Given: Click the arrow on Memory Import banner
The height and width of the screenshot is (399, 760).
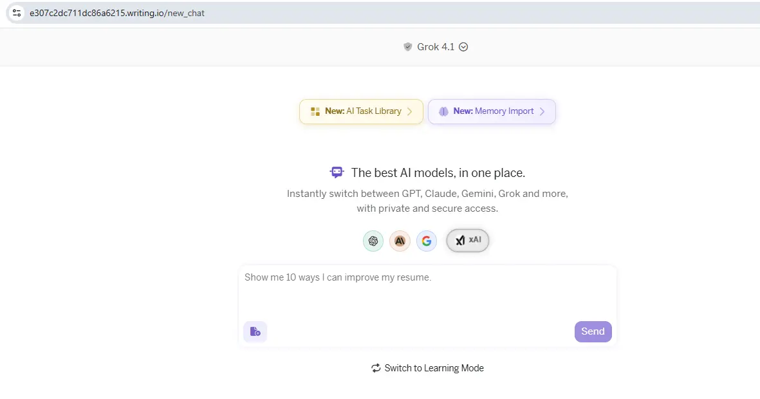Looking at the screenshot, I should coord(542,111).
